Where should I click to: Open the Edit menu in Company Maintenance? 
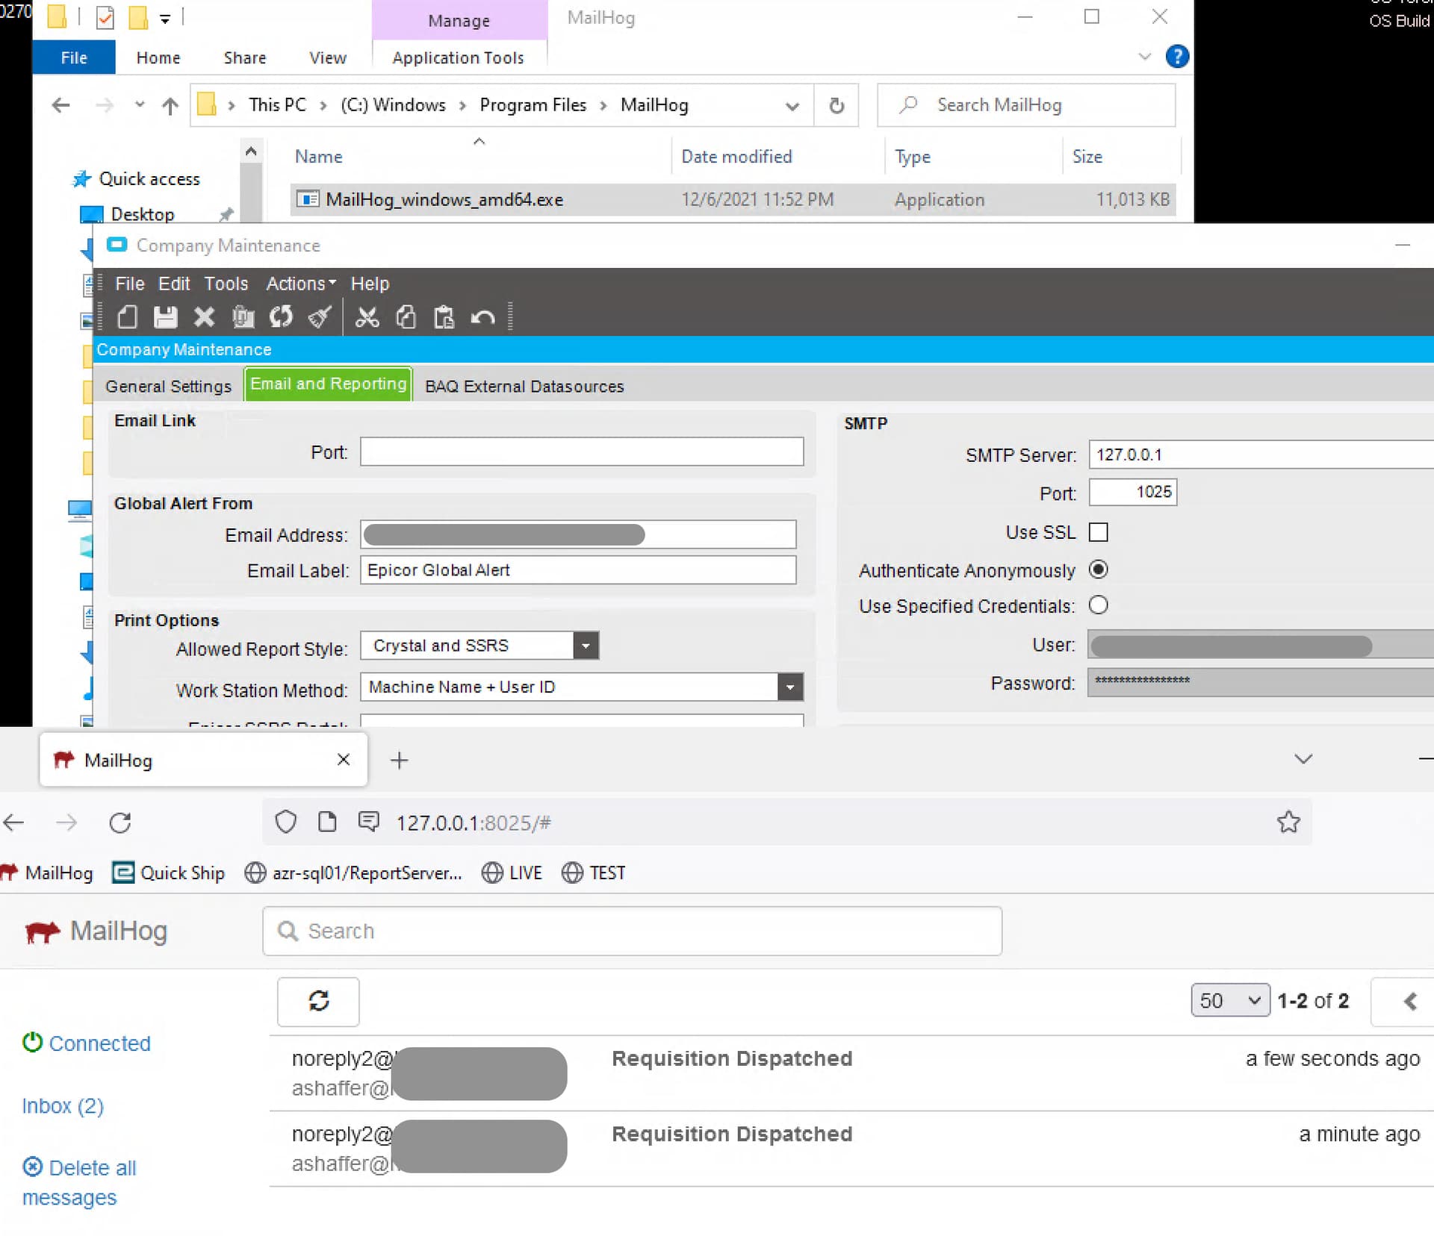coord(174,284)
